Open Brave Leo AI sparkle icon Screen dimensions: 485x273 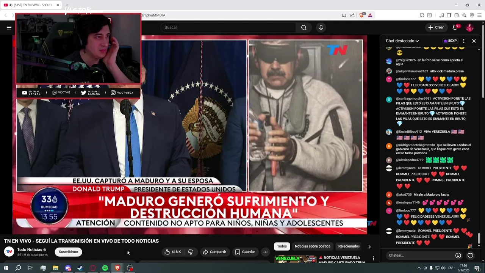(464, 15)
